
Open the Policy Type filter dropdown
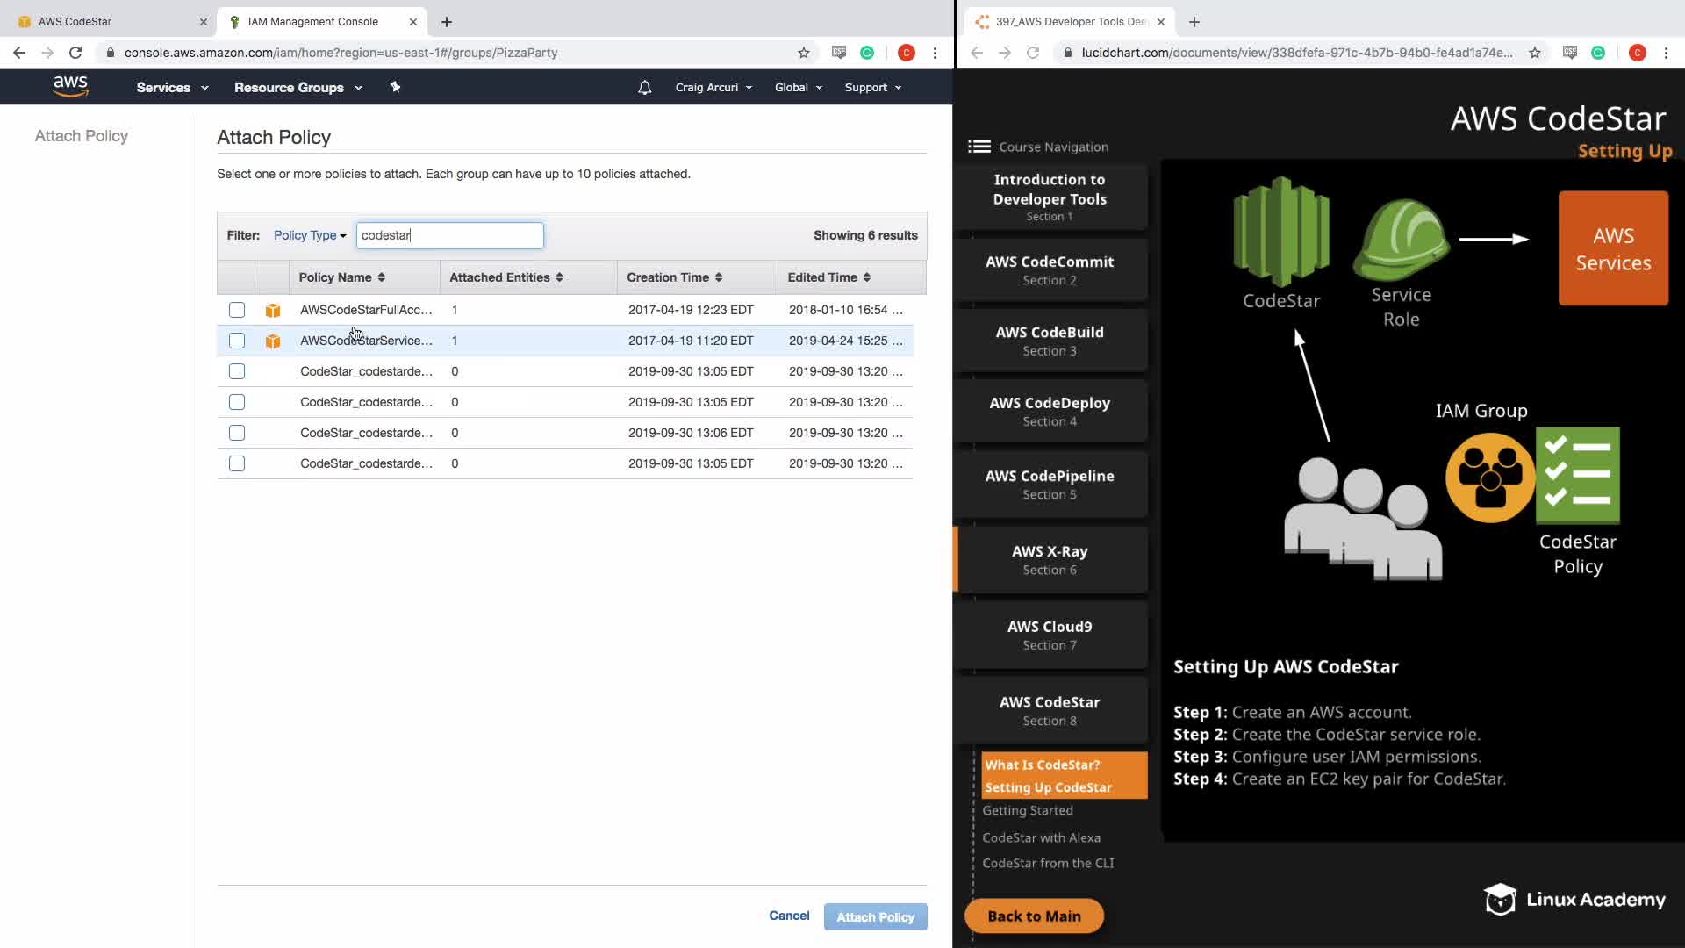point(309,235)
